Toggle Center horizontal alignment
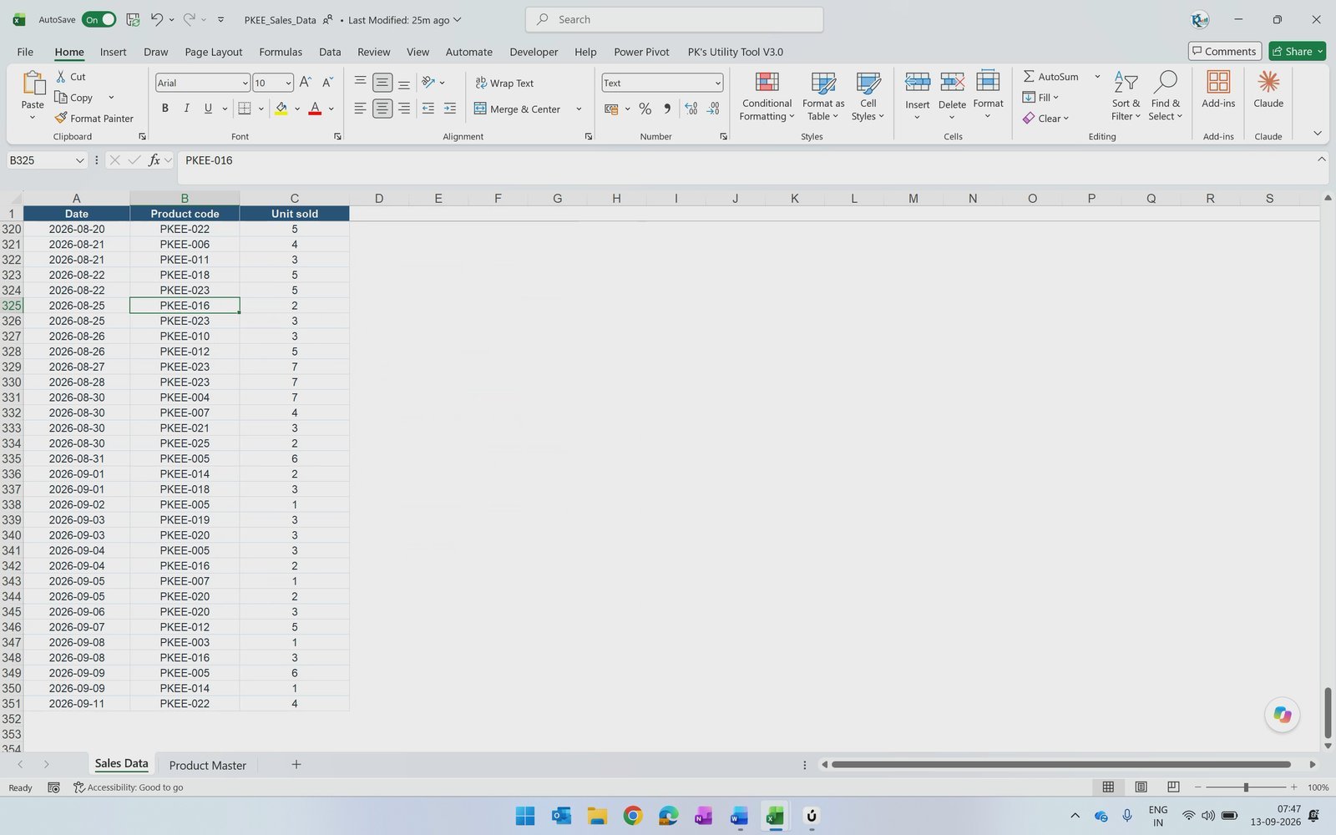The image size is (1336, 835). coord(382,108)
